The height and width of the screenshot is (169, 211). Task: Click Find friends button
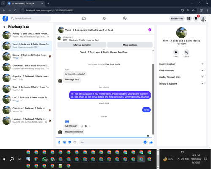pyautogui.click(x=177, y=19)
